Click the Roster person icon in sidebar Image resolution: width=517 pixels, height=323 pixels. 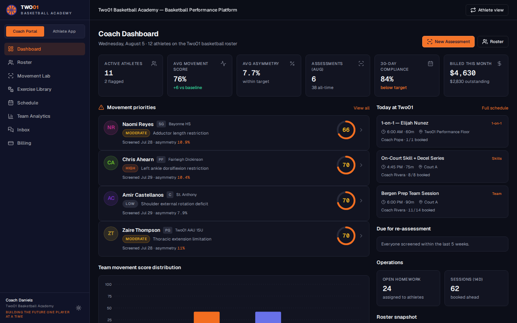[11, 62]
